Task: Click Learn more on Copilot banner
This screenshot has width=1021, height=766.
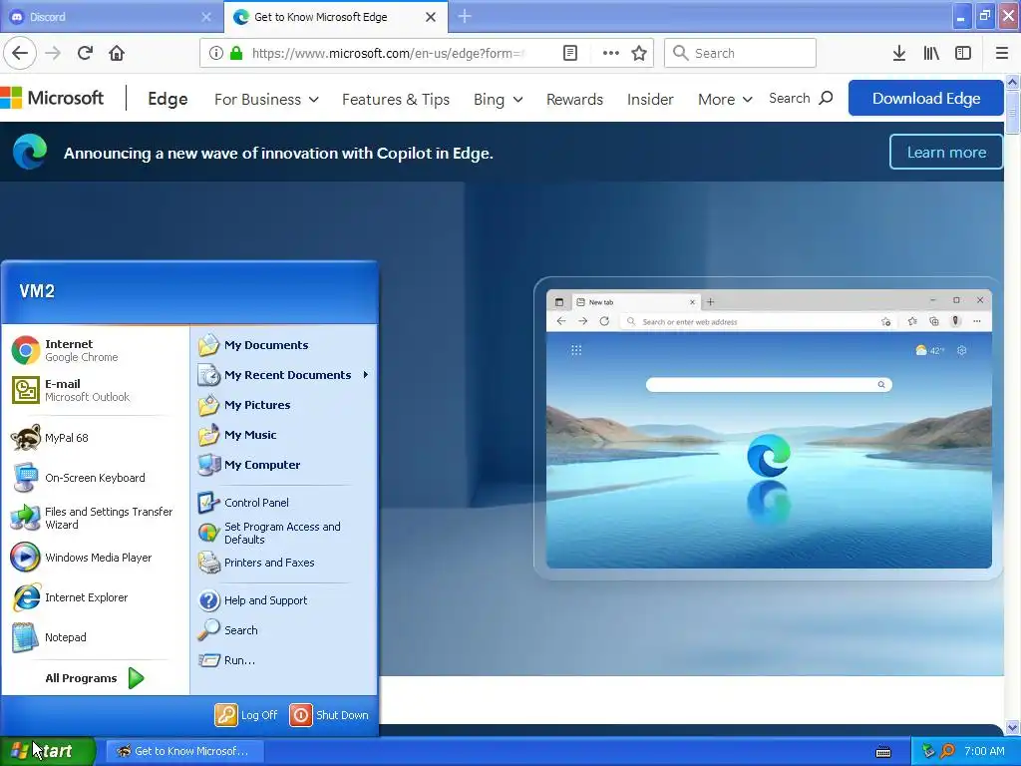Action: click(946, 152)
